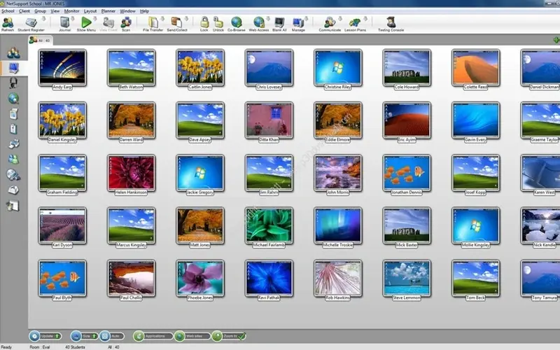Adjust the thumbnail Size control

[84, 336]
